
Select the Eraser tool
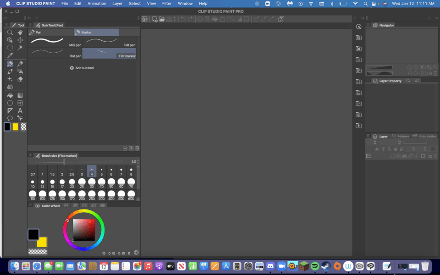click(20, 79)
